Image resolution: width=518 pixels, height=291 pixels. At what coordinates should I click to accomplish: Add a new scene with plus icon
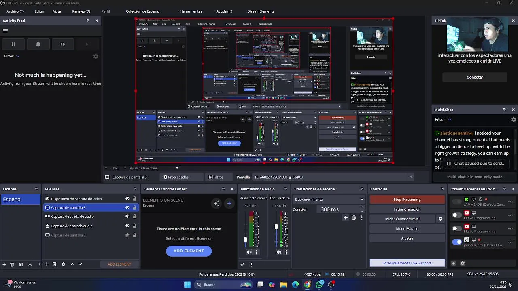click(4, 264)
